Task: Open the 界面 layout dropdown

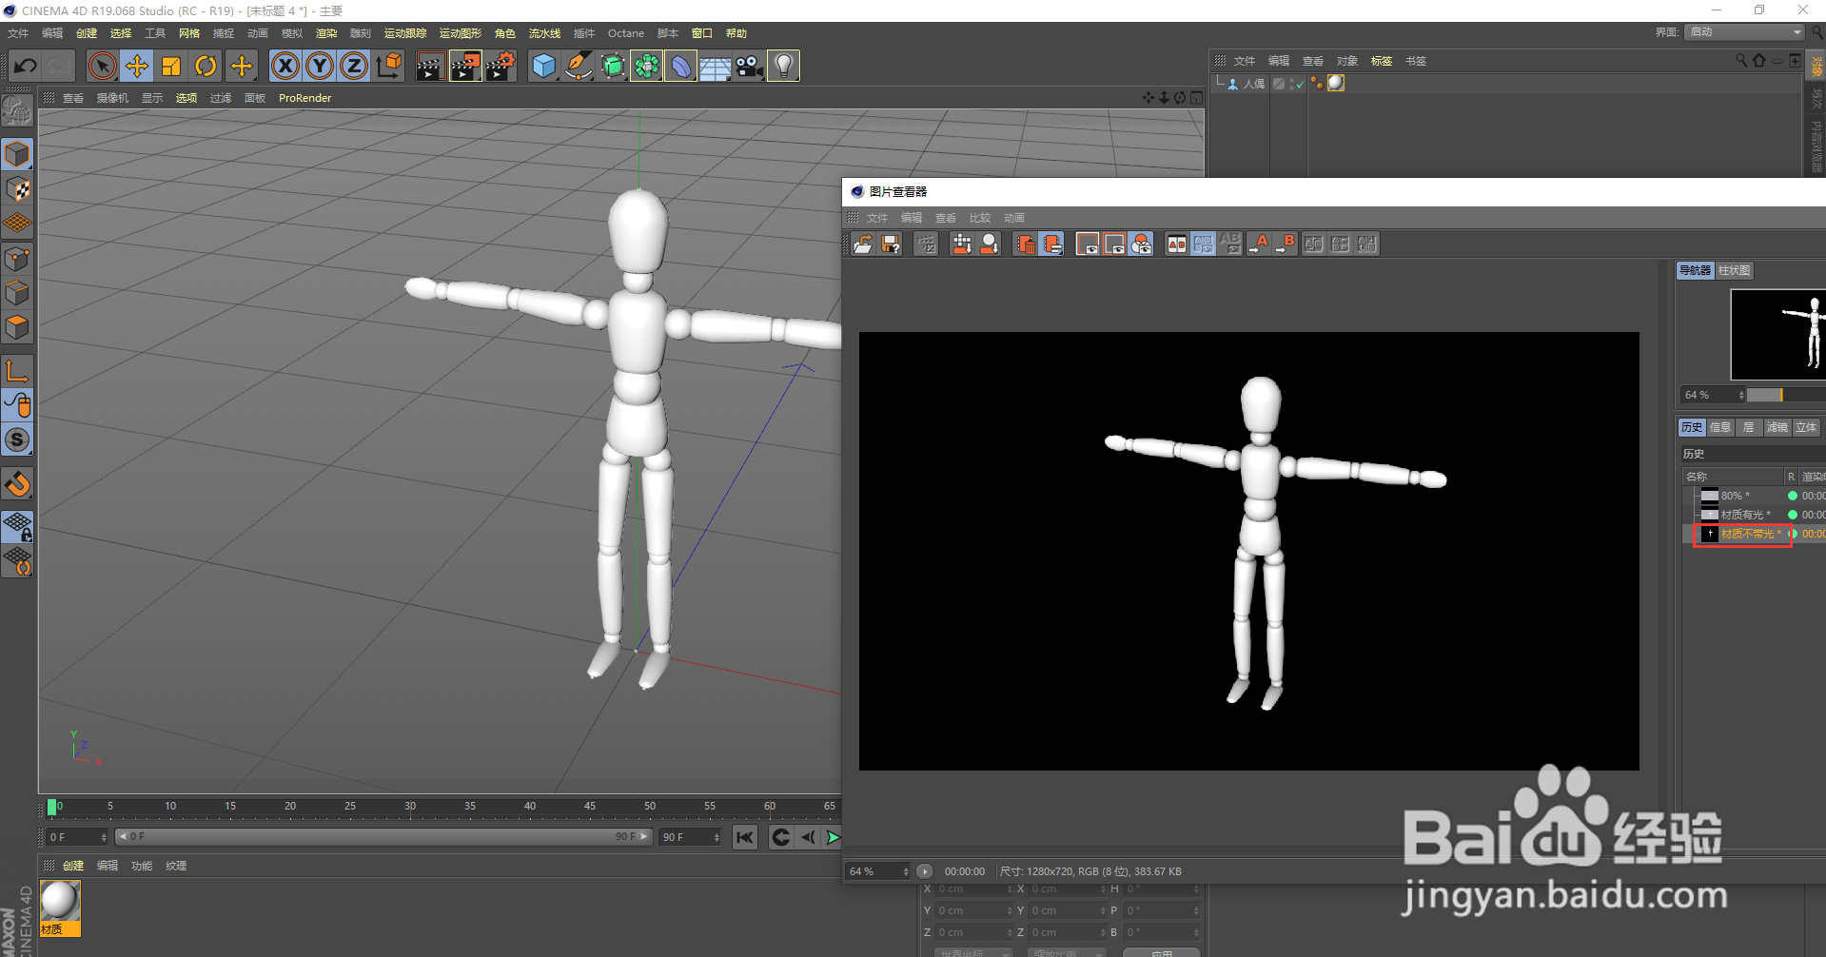Action: point(1744,32)
